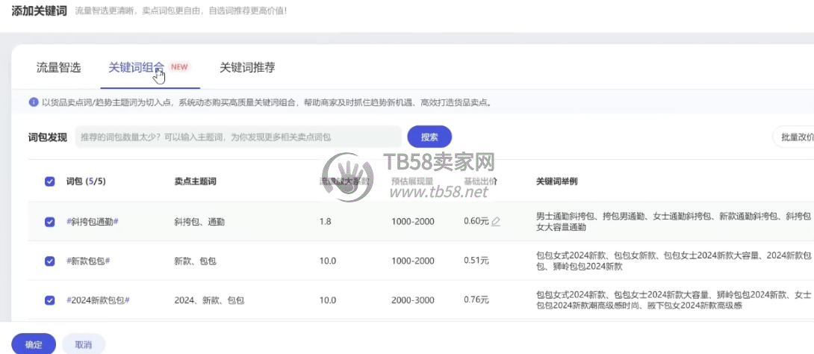Click the 0.51元 base bid value
This screenshot has width=814, height=354.
[476, 261]
